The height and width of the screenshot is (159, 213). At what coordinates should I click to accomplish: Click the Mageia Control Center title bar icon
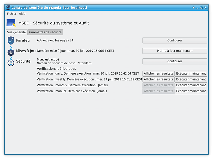pyautogui.click(x=8, y=8)
